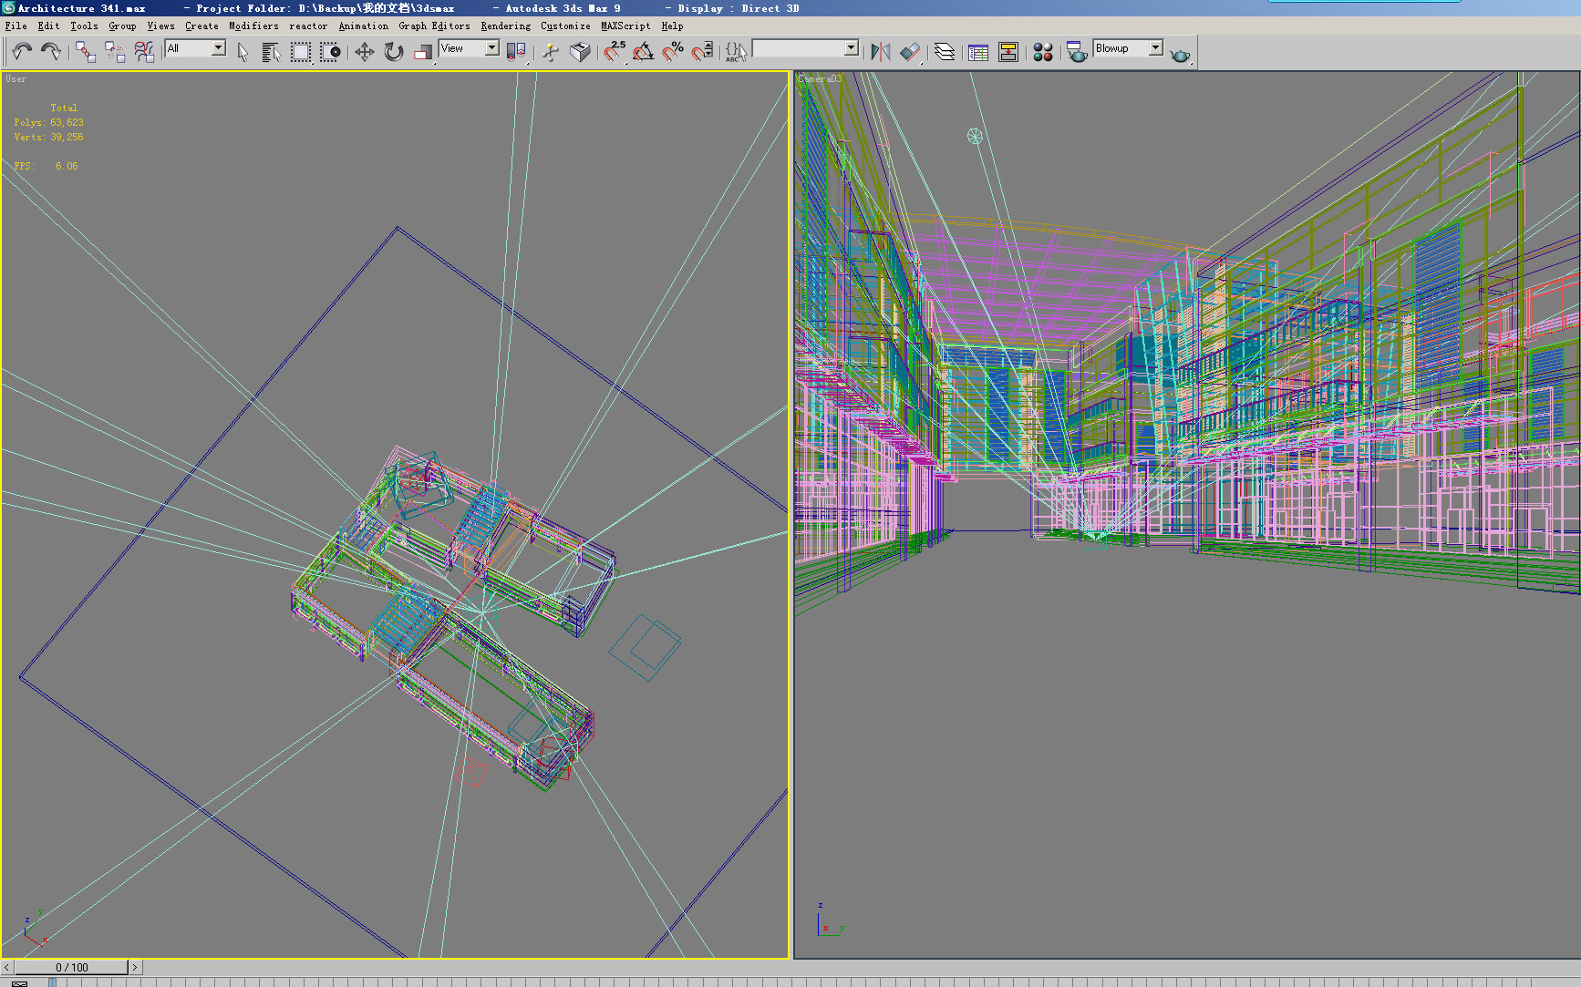Open the Help menu
Screen dimensions: 1581x987
pyautogui.click(x=672, y=26)
